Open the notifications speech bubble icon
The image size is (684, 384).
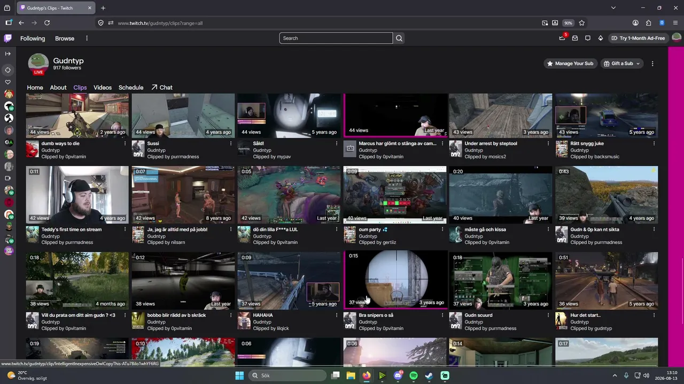(x=588, y=38)
